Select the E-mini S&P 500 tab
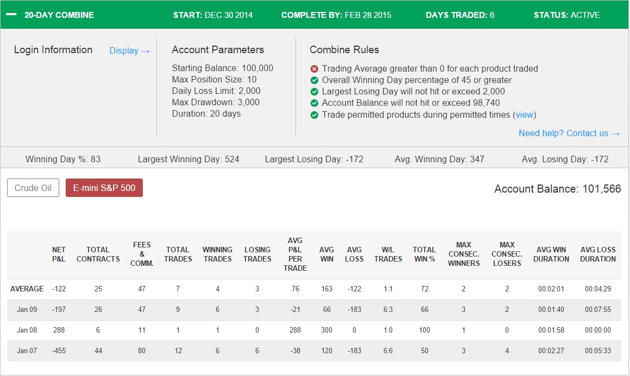Viewport: 630px width, 376px height. click(x=104, y=188)
